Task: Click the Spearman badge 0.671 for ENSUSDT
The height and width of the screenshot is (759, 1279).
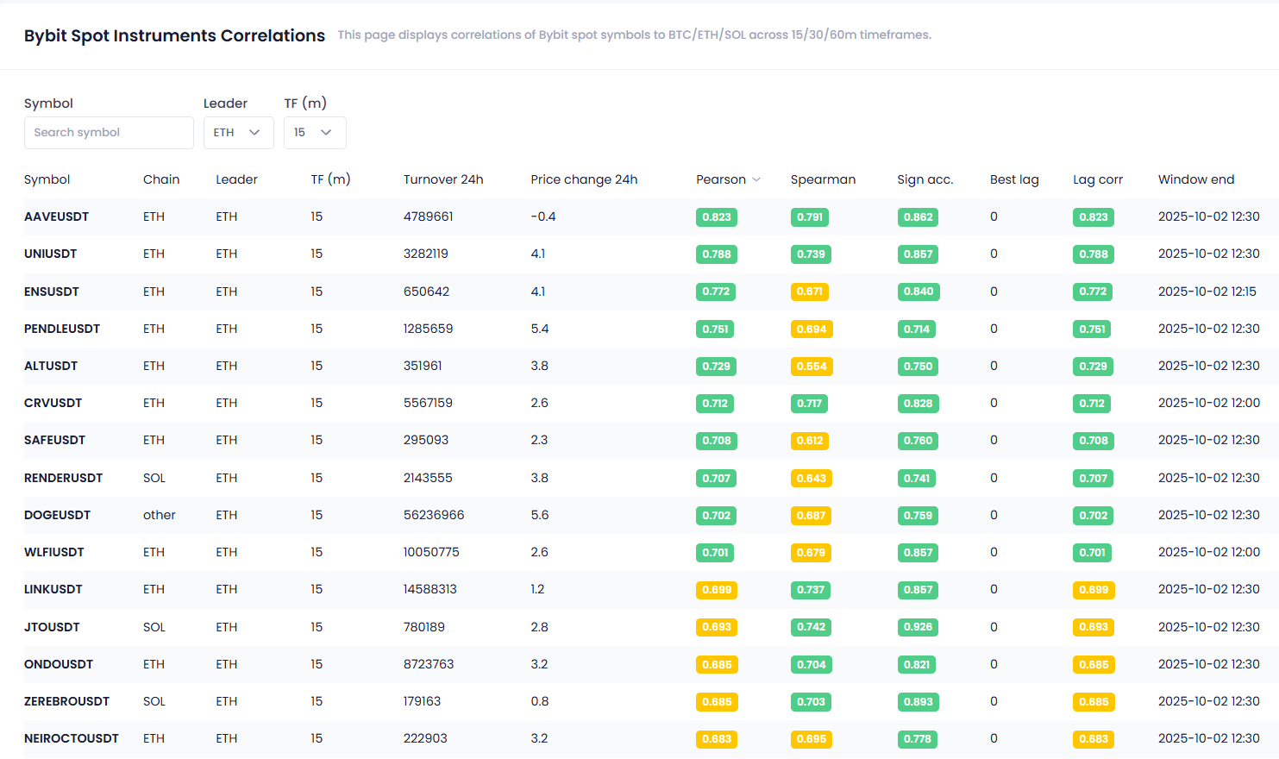Action: click(810, 292)
